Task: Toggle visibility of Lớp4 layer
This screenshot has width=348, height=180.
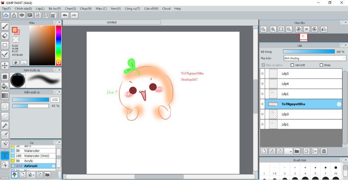Action: 263,84
